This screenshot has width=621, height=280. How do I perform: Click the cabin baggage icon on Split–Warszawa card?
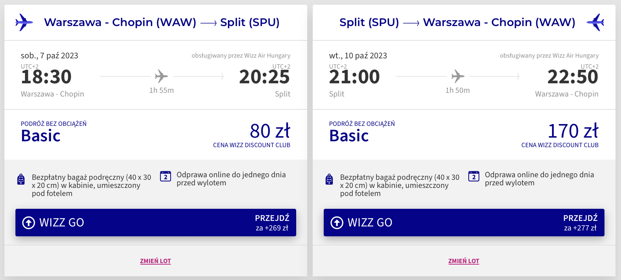(330, 179)
